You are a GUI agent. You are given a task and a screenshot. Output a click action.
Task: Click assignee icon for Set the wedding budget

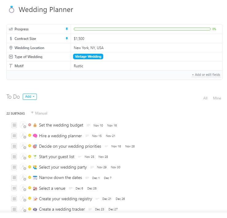(x=23, y=125)
